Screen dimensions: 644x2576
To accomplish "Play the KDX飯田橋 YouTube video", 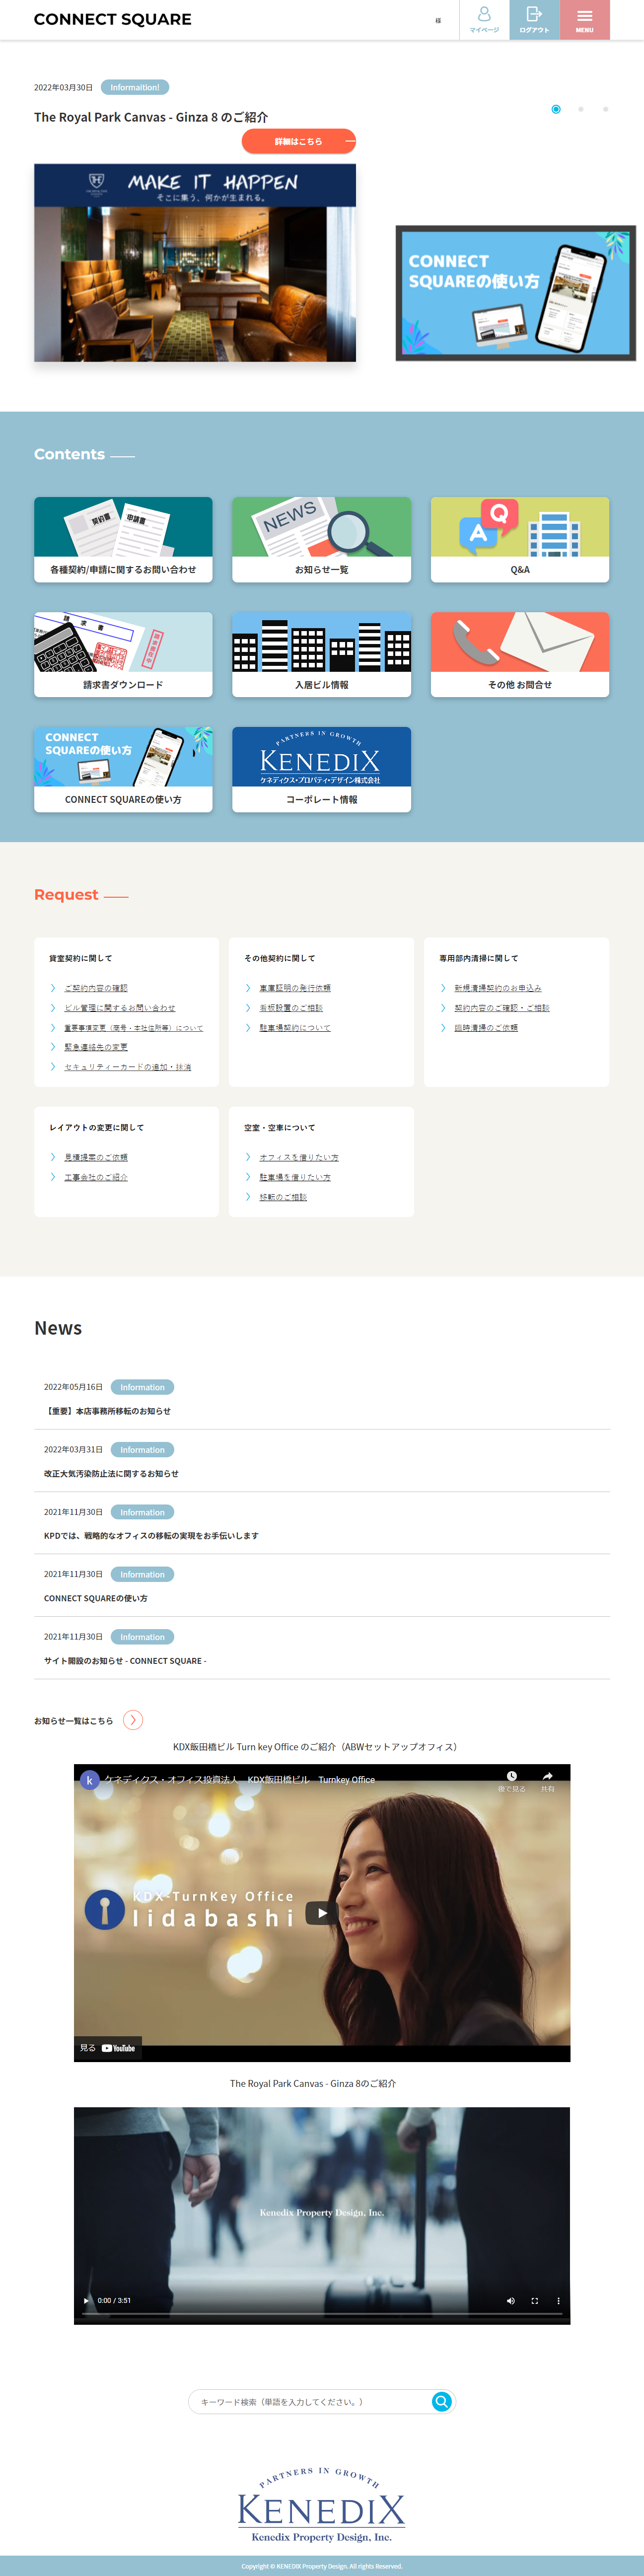I will tap(322, 1913).
